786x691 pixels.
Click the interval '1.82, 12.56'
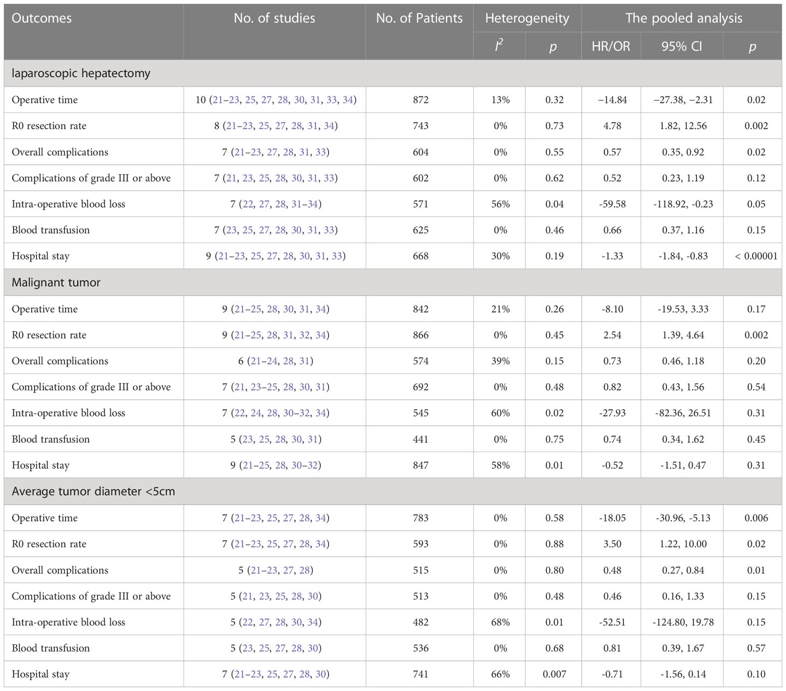pyautogui.click(x=684, y=126)
